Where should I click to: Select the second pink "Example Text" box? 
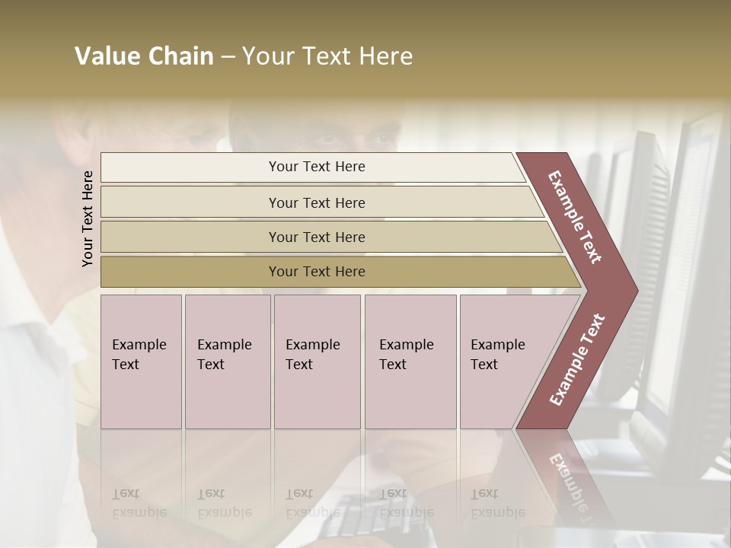tap(228, 362)
